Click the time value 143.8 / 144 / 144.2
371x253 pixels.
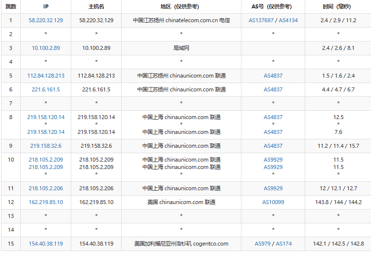pyautogui.click(x=338, y=202)
